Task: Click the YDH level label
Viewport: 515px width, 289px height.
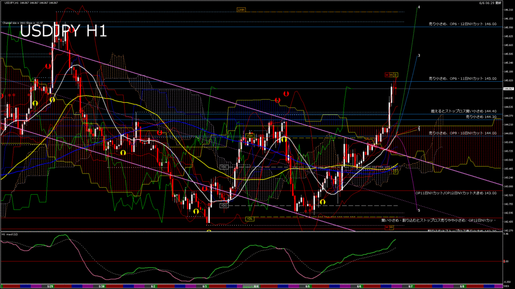Action: 249,135
